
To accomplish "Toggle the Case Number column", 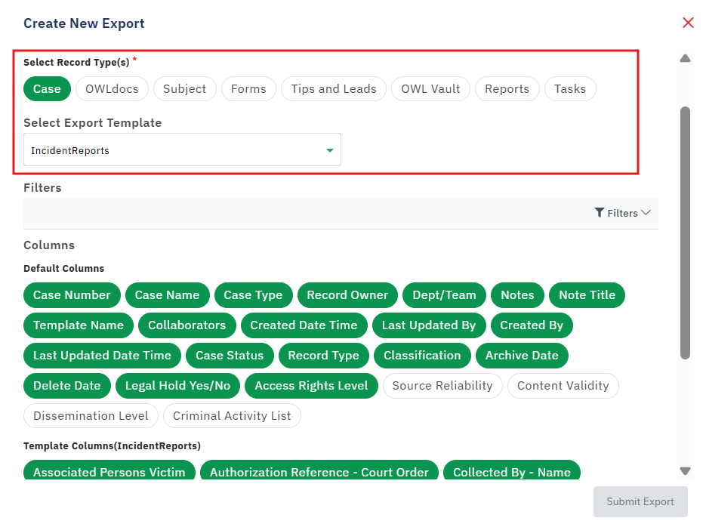I will pos(72,295).
